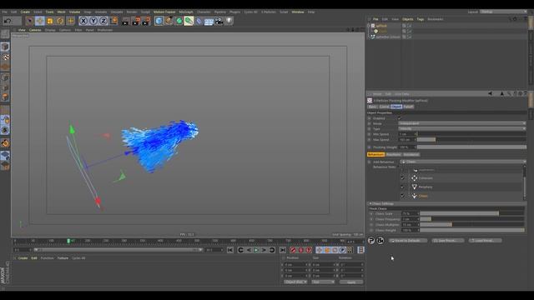Toggle the Periphery behaviour checkbox
Screen dimensions: 534x300
pos(402,187)
